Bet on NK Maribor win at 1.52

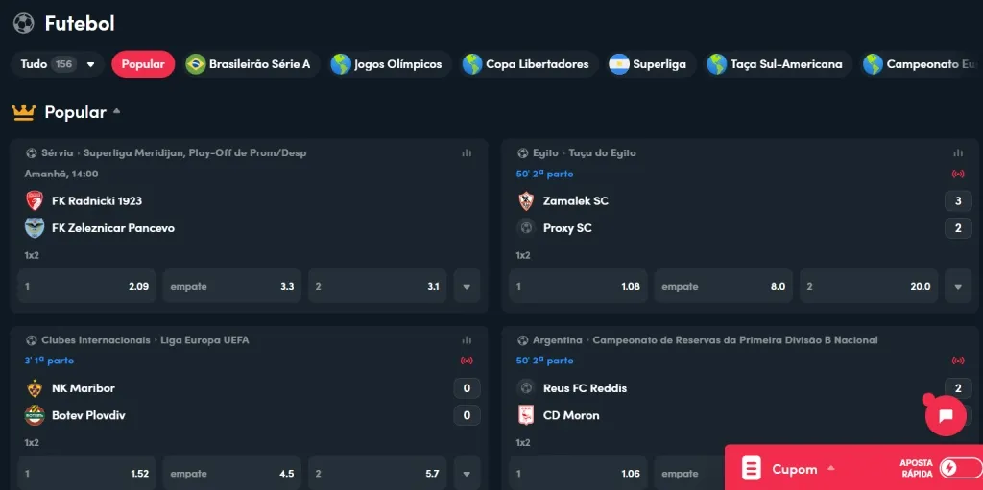pos(86,474)
